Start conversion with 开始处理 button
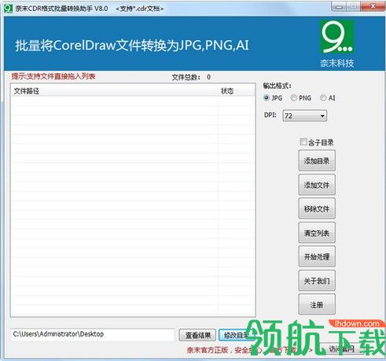This screenshot has height=361, width=386. [317, 256]
